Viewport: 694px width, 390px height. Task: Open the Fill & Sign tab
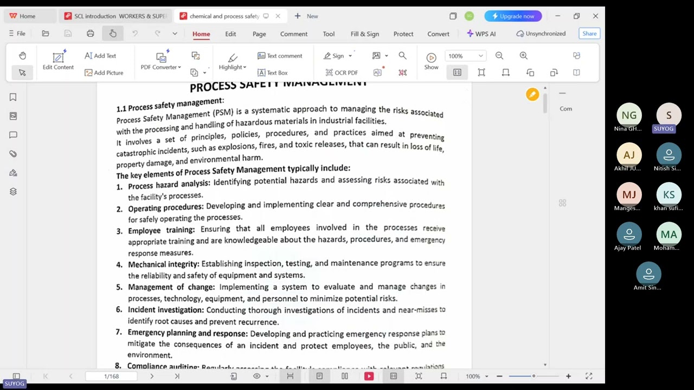(365, 34)
